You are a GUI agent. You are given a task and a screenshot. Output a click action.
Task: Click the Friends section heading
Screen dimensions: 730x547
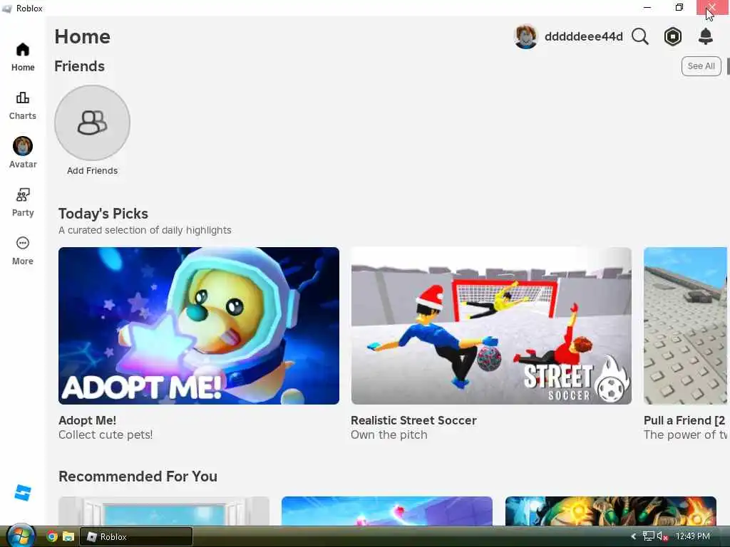(x=80, y=66)
